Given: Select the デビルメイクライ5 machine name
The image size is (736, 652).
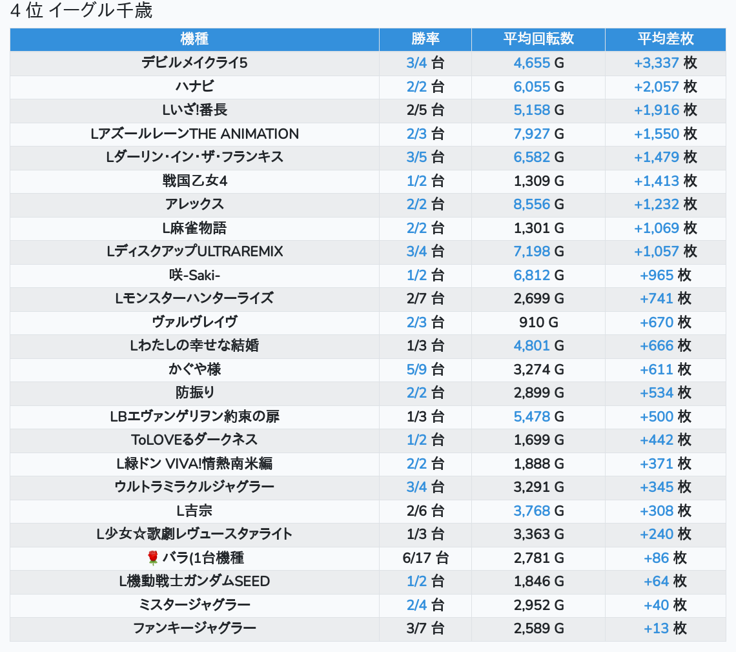Looking at the screenshot, I should tap(194, 63).
